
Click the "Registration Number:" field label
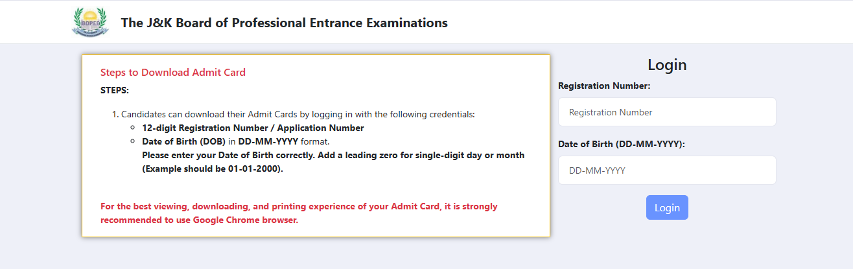point(604,86)
